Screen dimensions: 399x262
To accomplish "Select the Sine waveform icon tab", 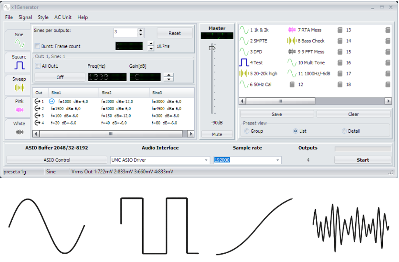I will click(x=19, y=43).
